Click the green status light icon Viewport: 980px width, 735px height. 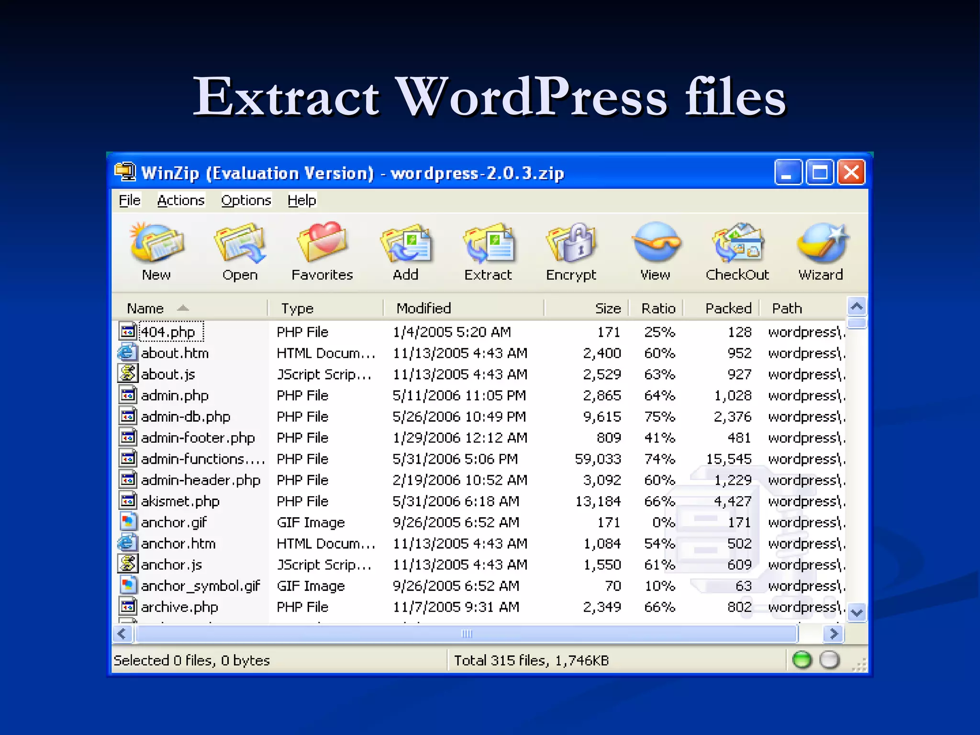pyautogui.click(x=802, y=660)
